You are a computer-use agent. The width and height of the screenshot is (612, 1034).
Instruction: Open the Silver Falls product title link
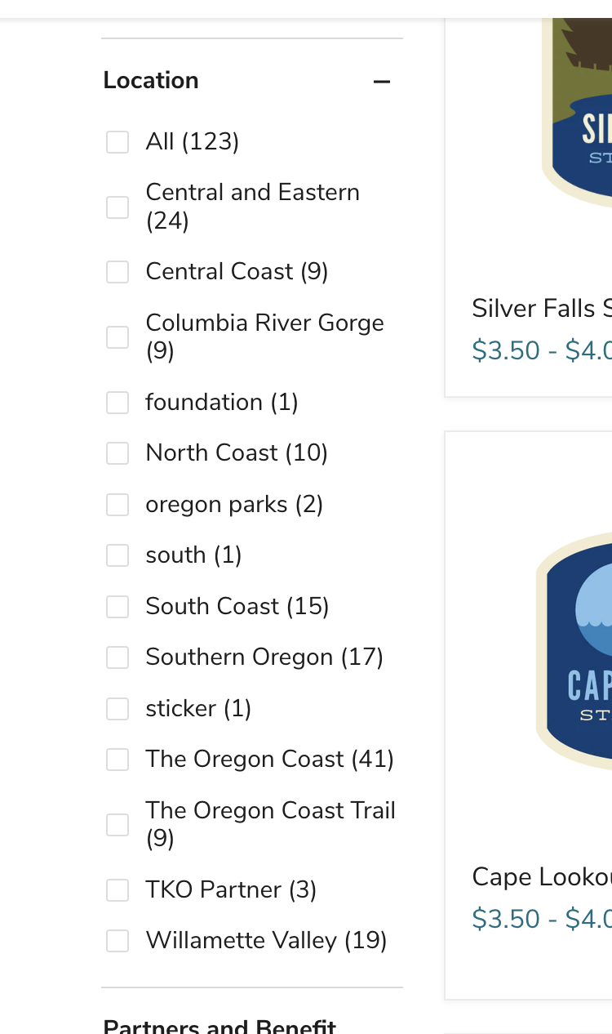[x=540, y=309]
